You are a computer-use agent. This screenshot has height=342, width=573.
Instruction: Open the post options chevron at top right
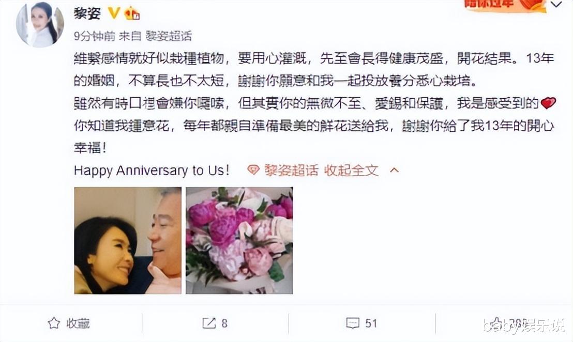[x=556, y=5]
